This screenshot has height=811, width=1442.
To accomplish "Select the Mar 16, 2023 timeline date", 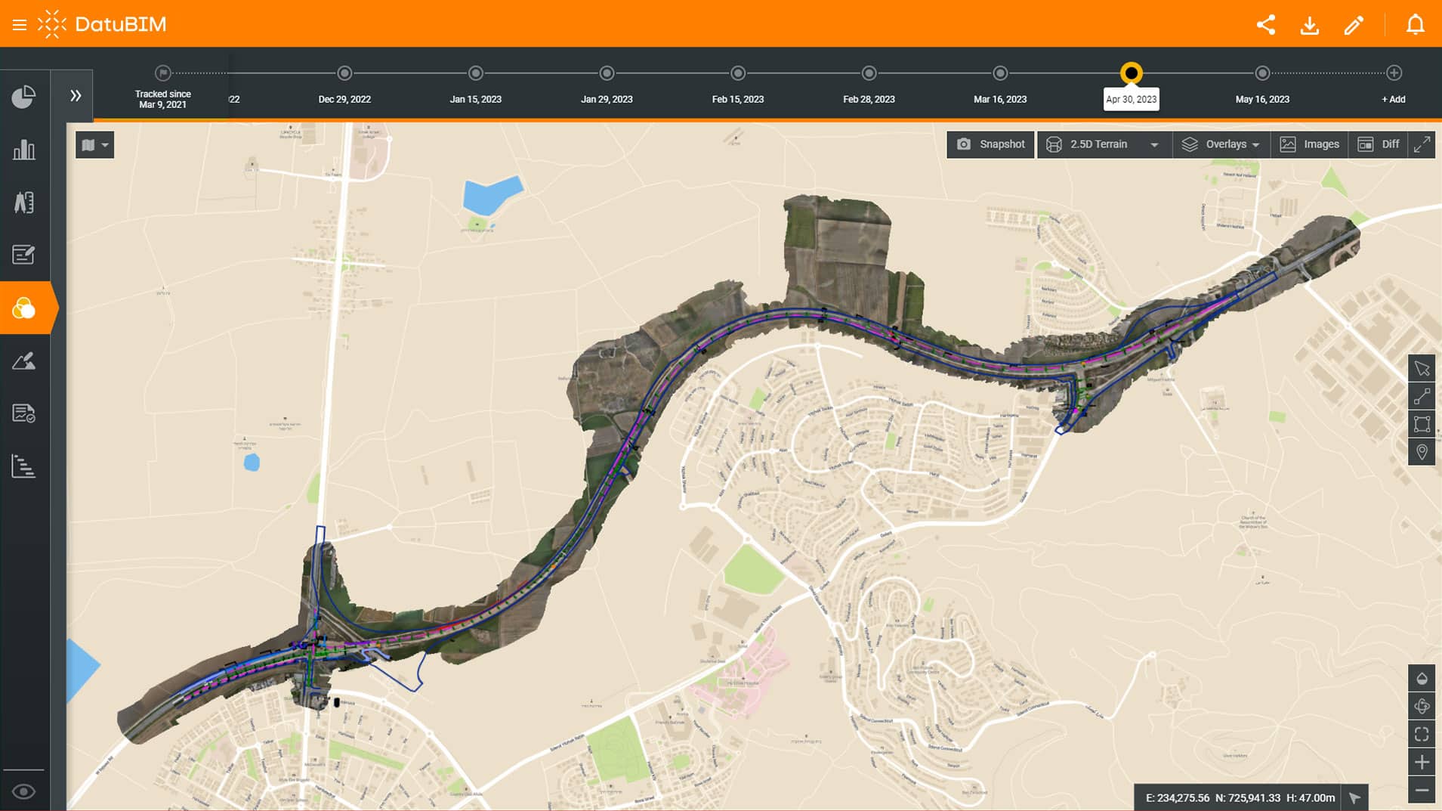I will [1000, 73].
